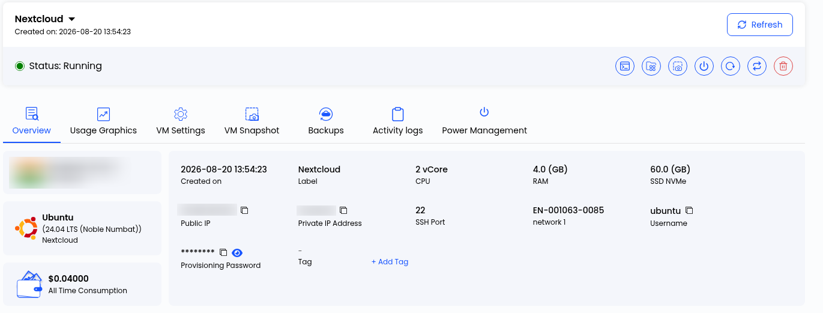This screenshot has width=823, height=313.
Task: Click the wallet consumption icon
Action: (x=29, y=284)
